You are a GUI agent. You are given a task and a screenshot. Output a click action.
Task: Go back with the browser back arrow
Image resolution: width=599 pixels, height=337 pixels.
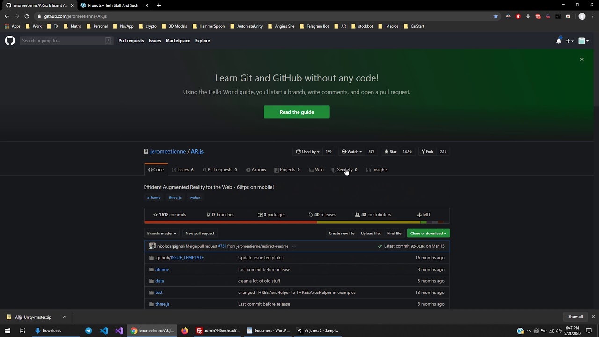[7, 16]
